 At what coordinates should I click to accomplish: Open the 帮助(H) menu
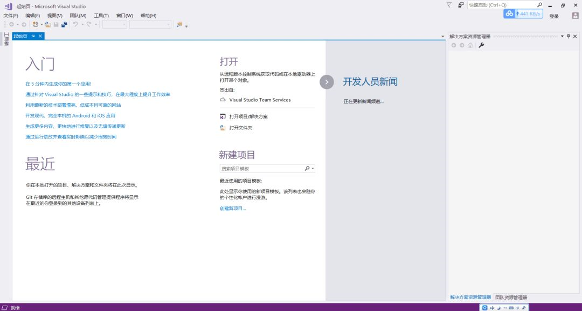[x=148, y=16]
